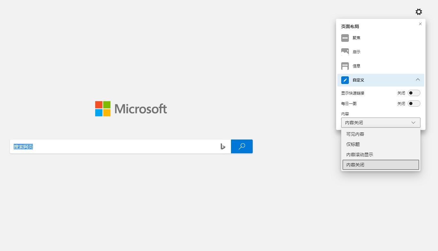Toggle the 显示快速链接 switch
438x251 pixels.
click(x=414, y=93)
